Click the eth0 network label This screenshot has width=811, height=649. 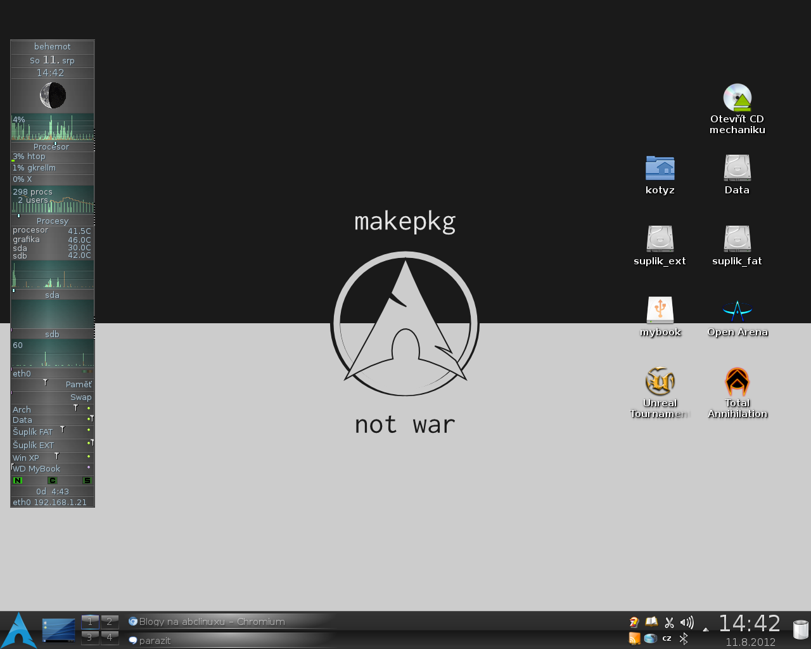pos(22,374)
